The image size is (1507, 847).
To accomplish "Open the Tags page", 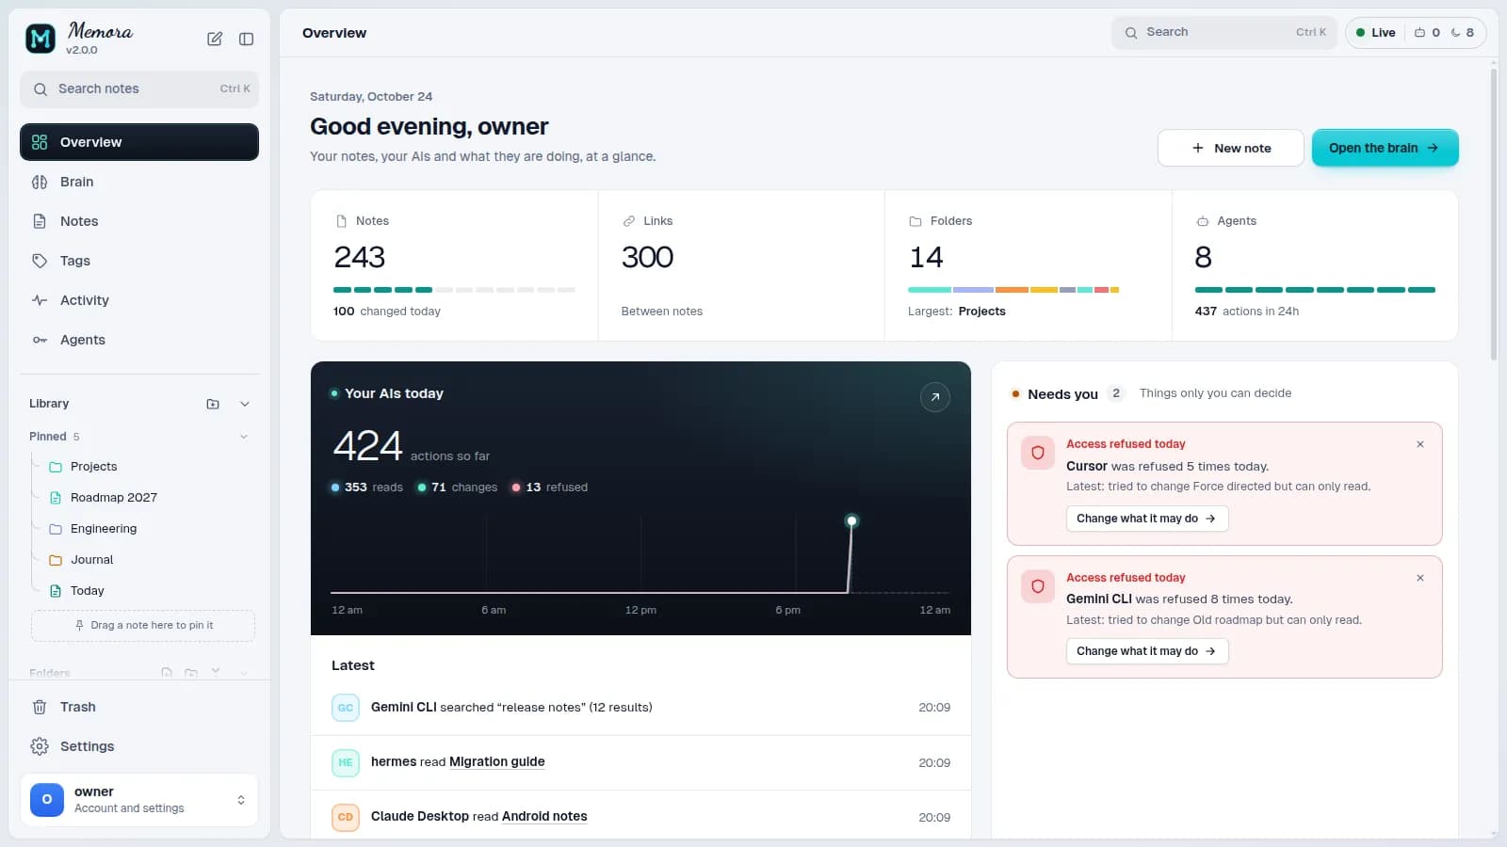I will [139, 261].
